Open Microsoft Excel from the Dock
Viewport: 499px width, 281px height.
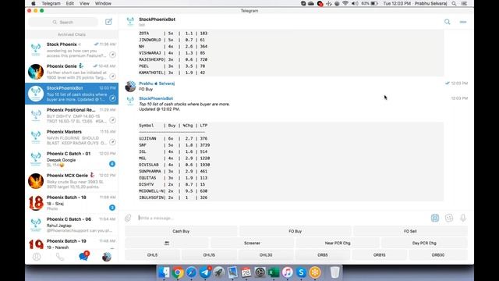[274, 272]
